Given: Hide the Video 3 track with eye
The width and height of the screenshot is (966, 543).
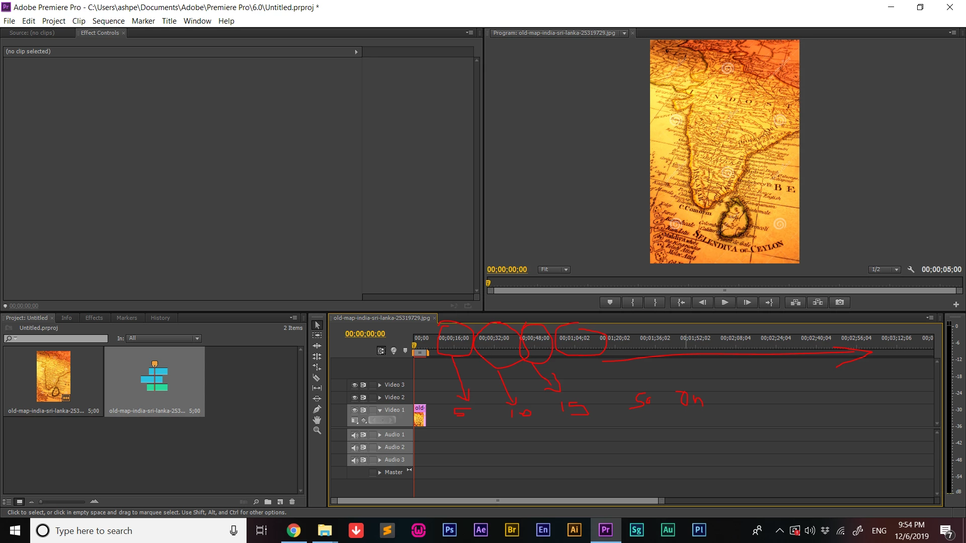Looking at the screenshot, I should coord(354,385).
